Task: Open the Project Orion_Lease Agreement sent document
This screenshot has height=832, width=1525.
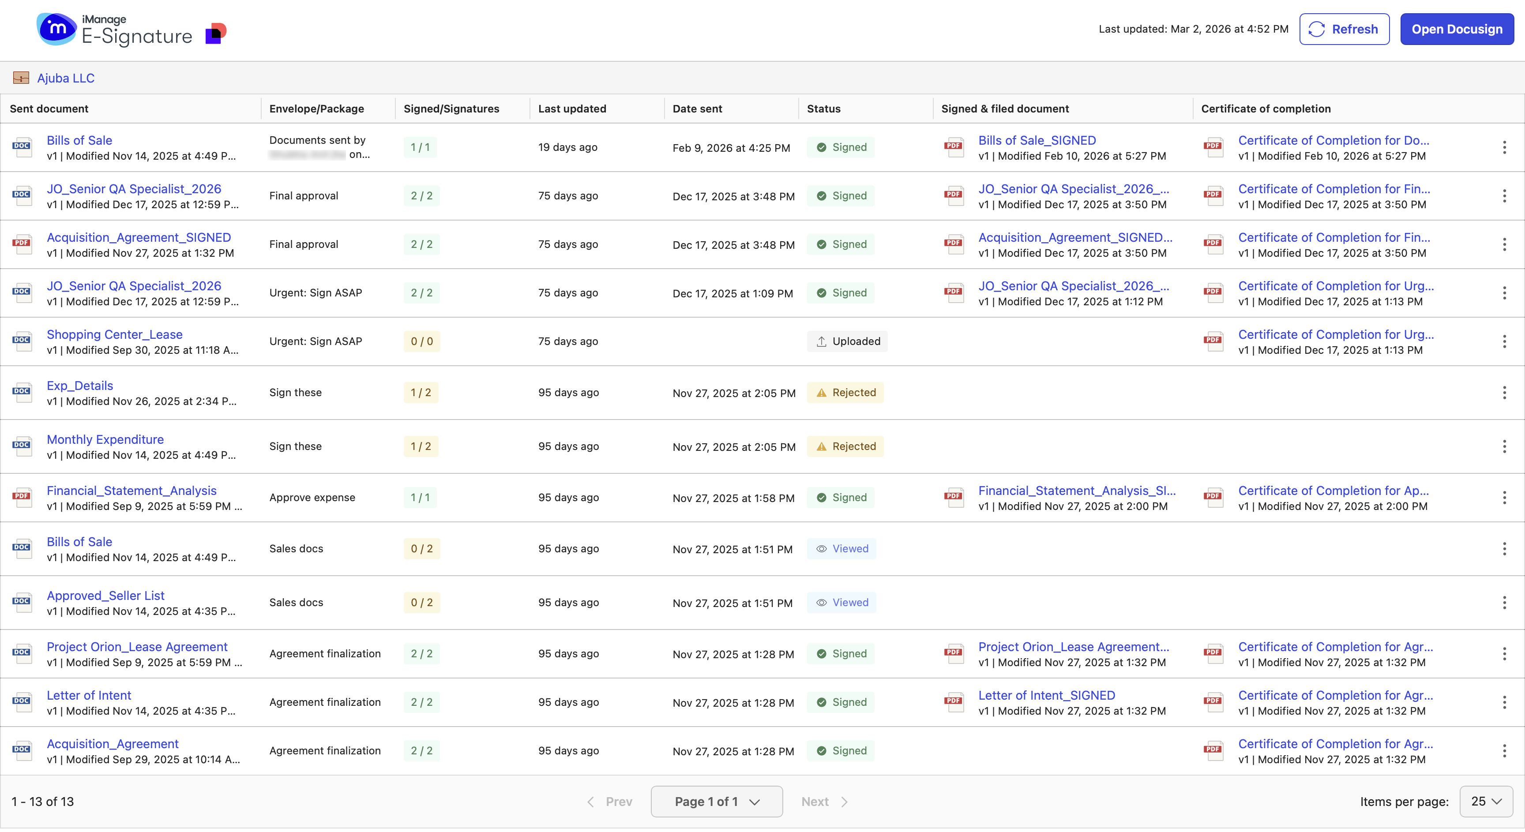Action: click(137, 647)
